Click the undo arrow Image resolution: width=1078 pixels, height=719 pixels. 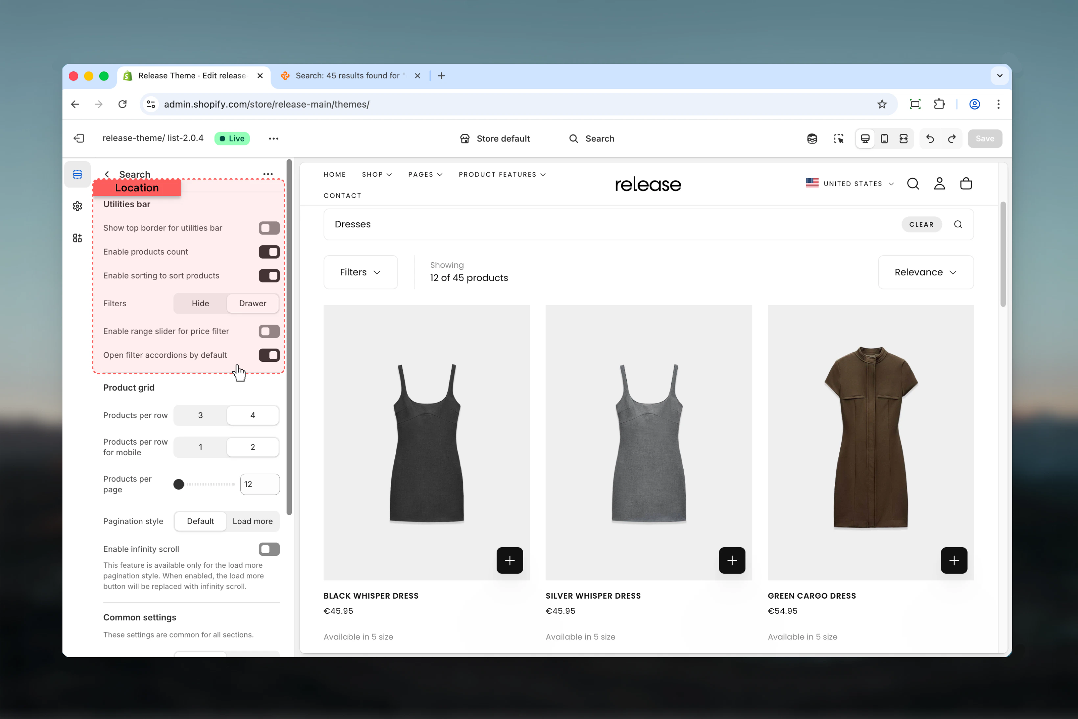coord(930,138)
